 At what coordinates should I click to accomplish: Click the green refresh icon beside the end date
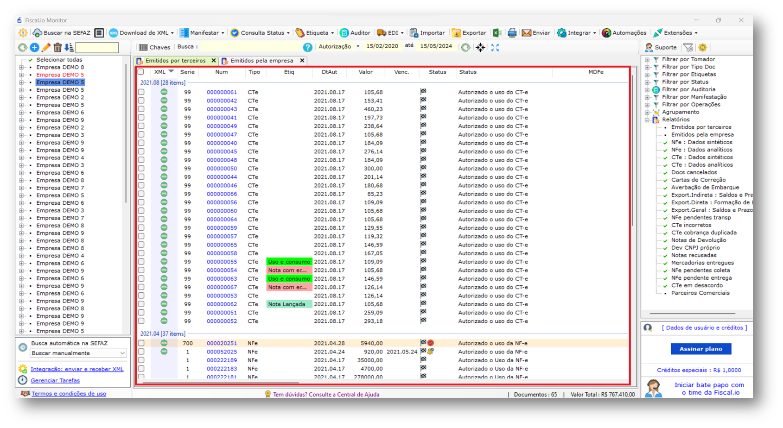[465, 47]
